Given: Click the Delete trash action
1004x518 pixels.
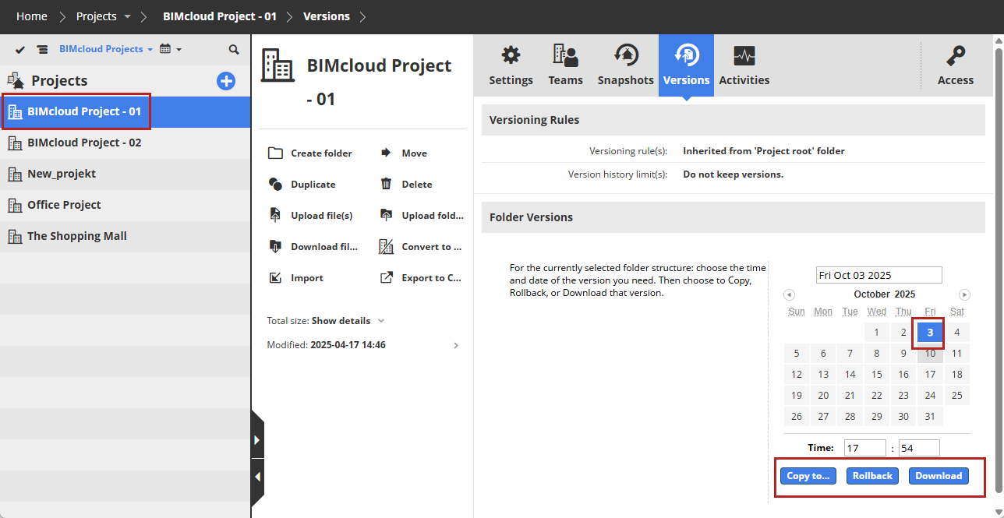Looking at the screenshot, I should 406,185.
